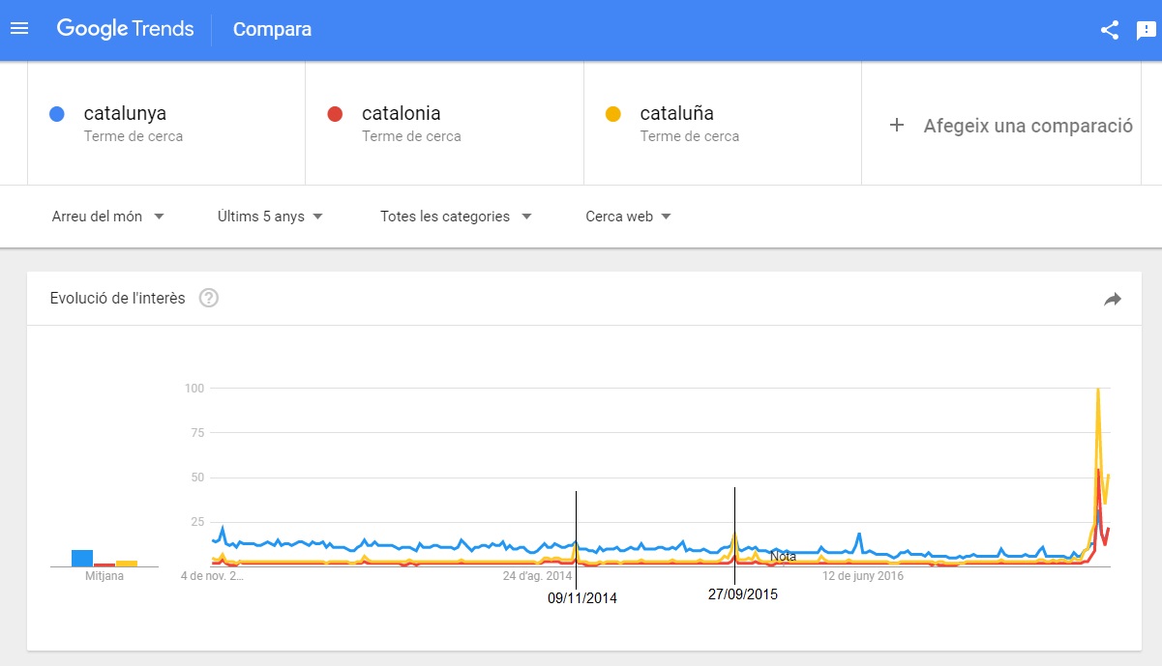Select the red dot for catalonia
The height and width of the screenshot is (666, 1162).
[337, 113]
